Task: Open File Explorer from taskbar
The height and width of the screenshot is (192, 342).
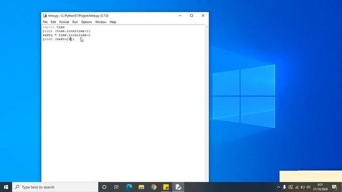Action: pos(141,187)
